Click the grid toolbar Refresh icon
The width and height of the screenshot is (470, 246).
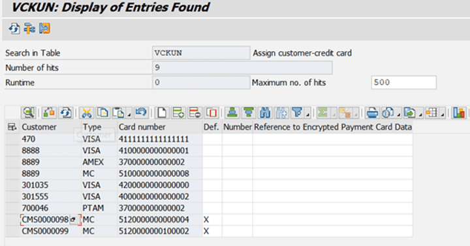pyautogui.click(x=66, y=113)
